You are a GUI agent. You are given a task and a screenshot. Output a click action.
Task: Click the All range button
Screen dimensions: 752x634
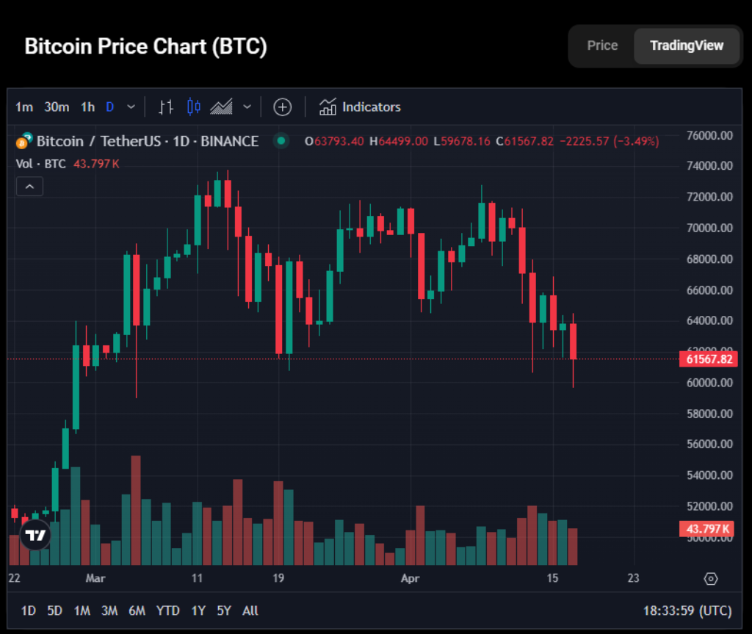(x=250, y=610)
